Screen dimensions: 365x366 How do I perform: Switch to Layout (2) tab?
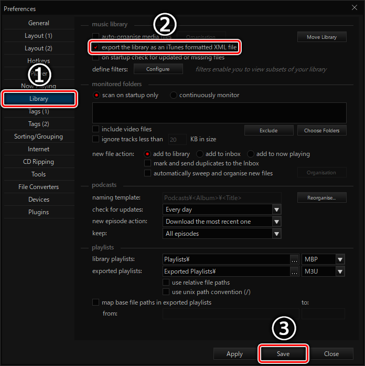[39, 48]
